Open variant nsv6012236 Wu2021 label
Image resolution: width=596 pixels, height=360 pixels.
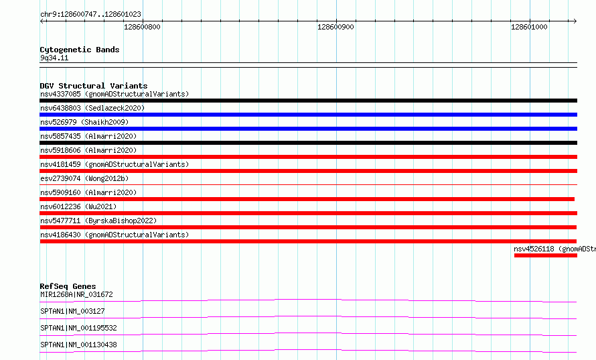78,206
